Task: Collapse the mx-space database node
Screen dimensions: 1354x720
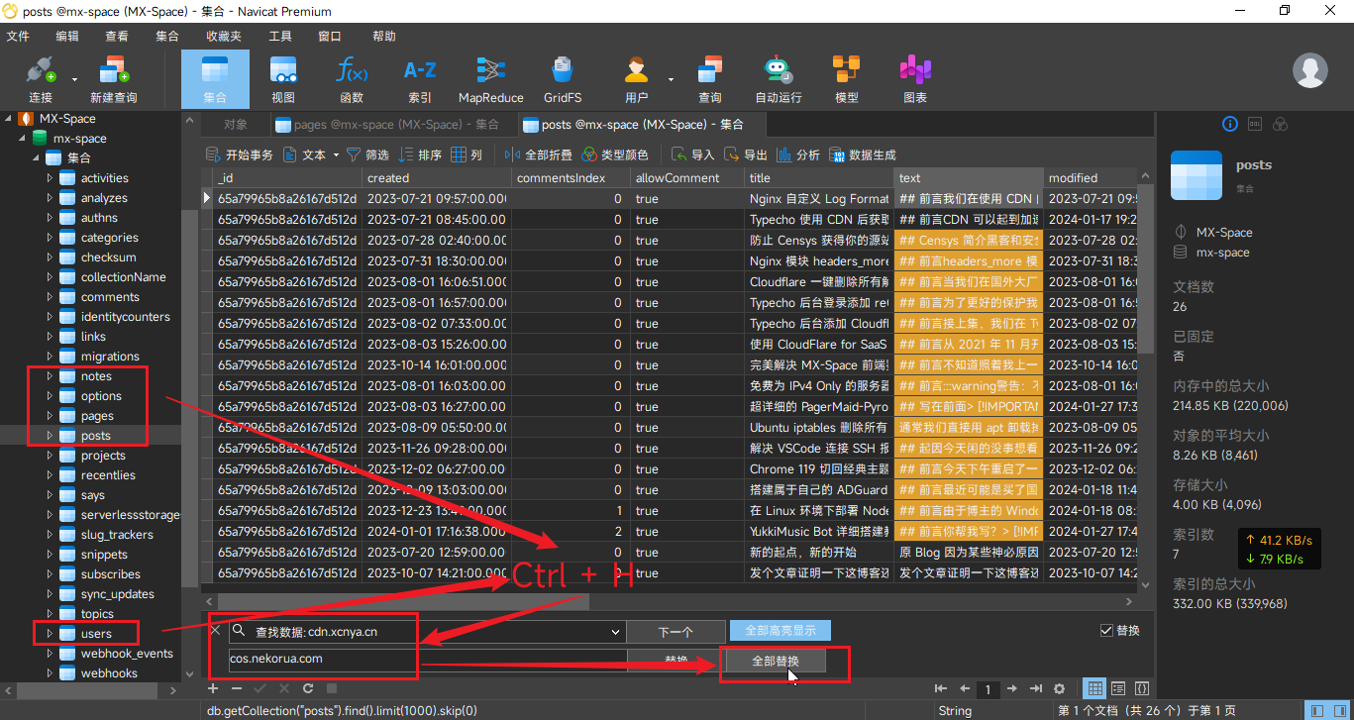Action: 22,139
